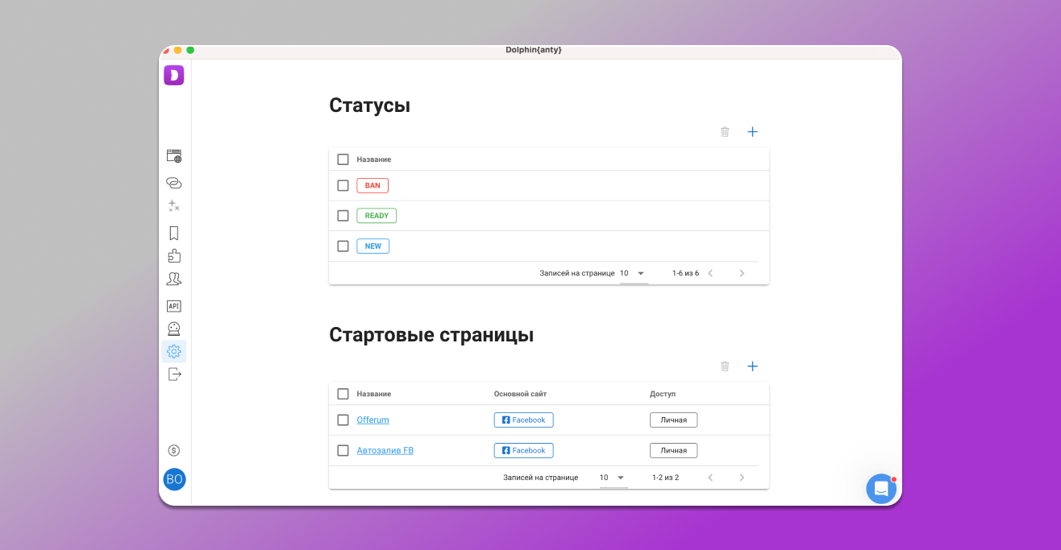Open the browser profiles section

pos(174,155)
